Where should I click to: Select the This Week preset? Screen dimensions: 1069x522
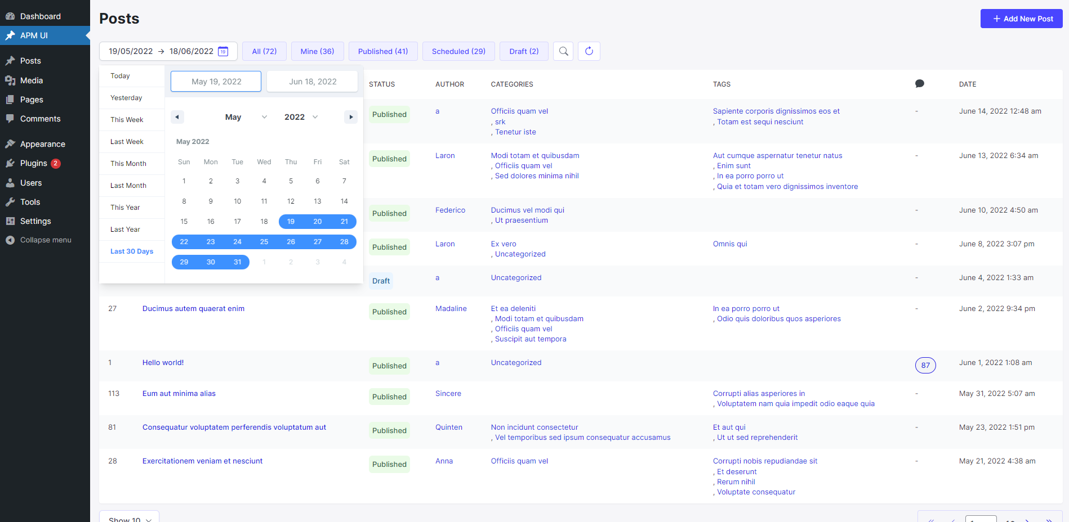(127, 120)
